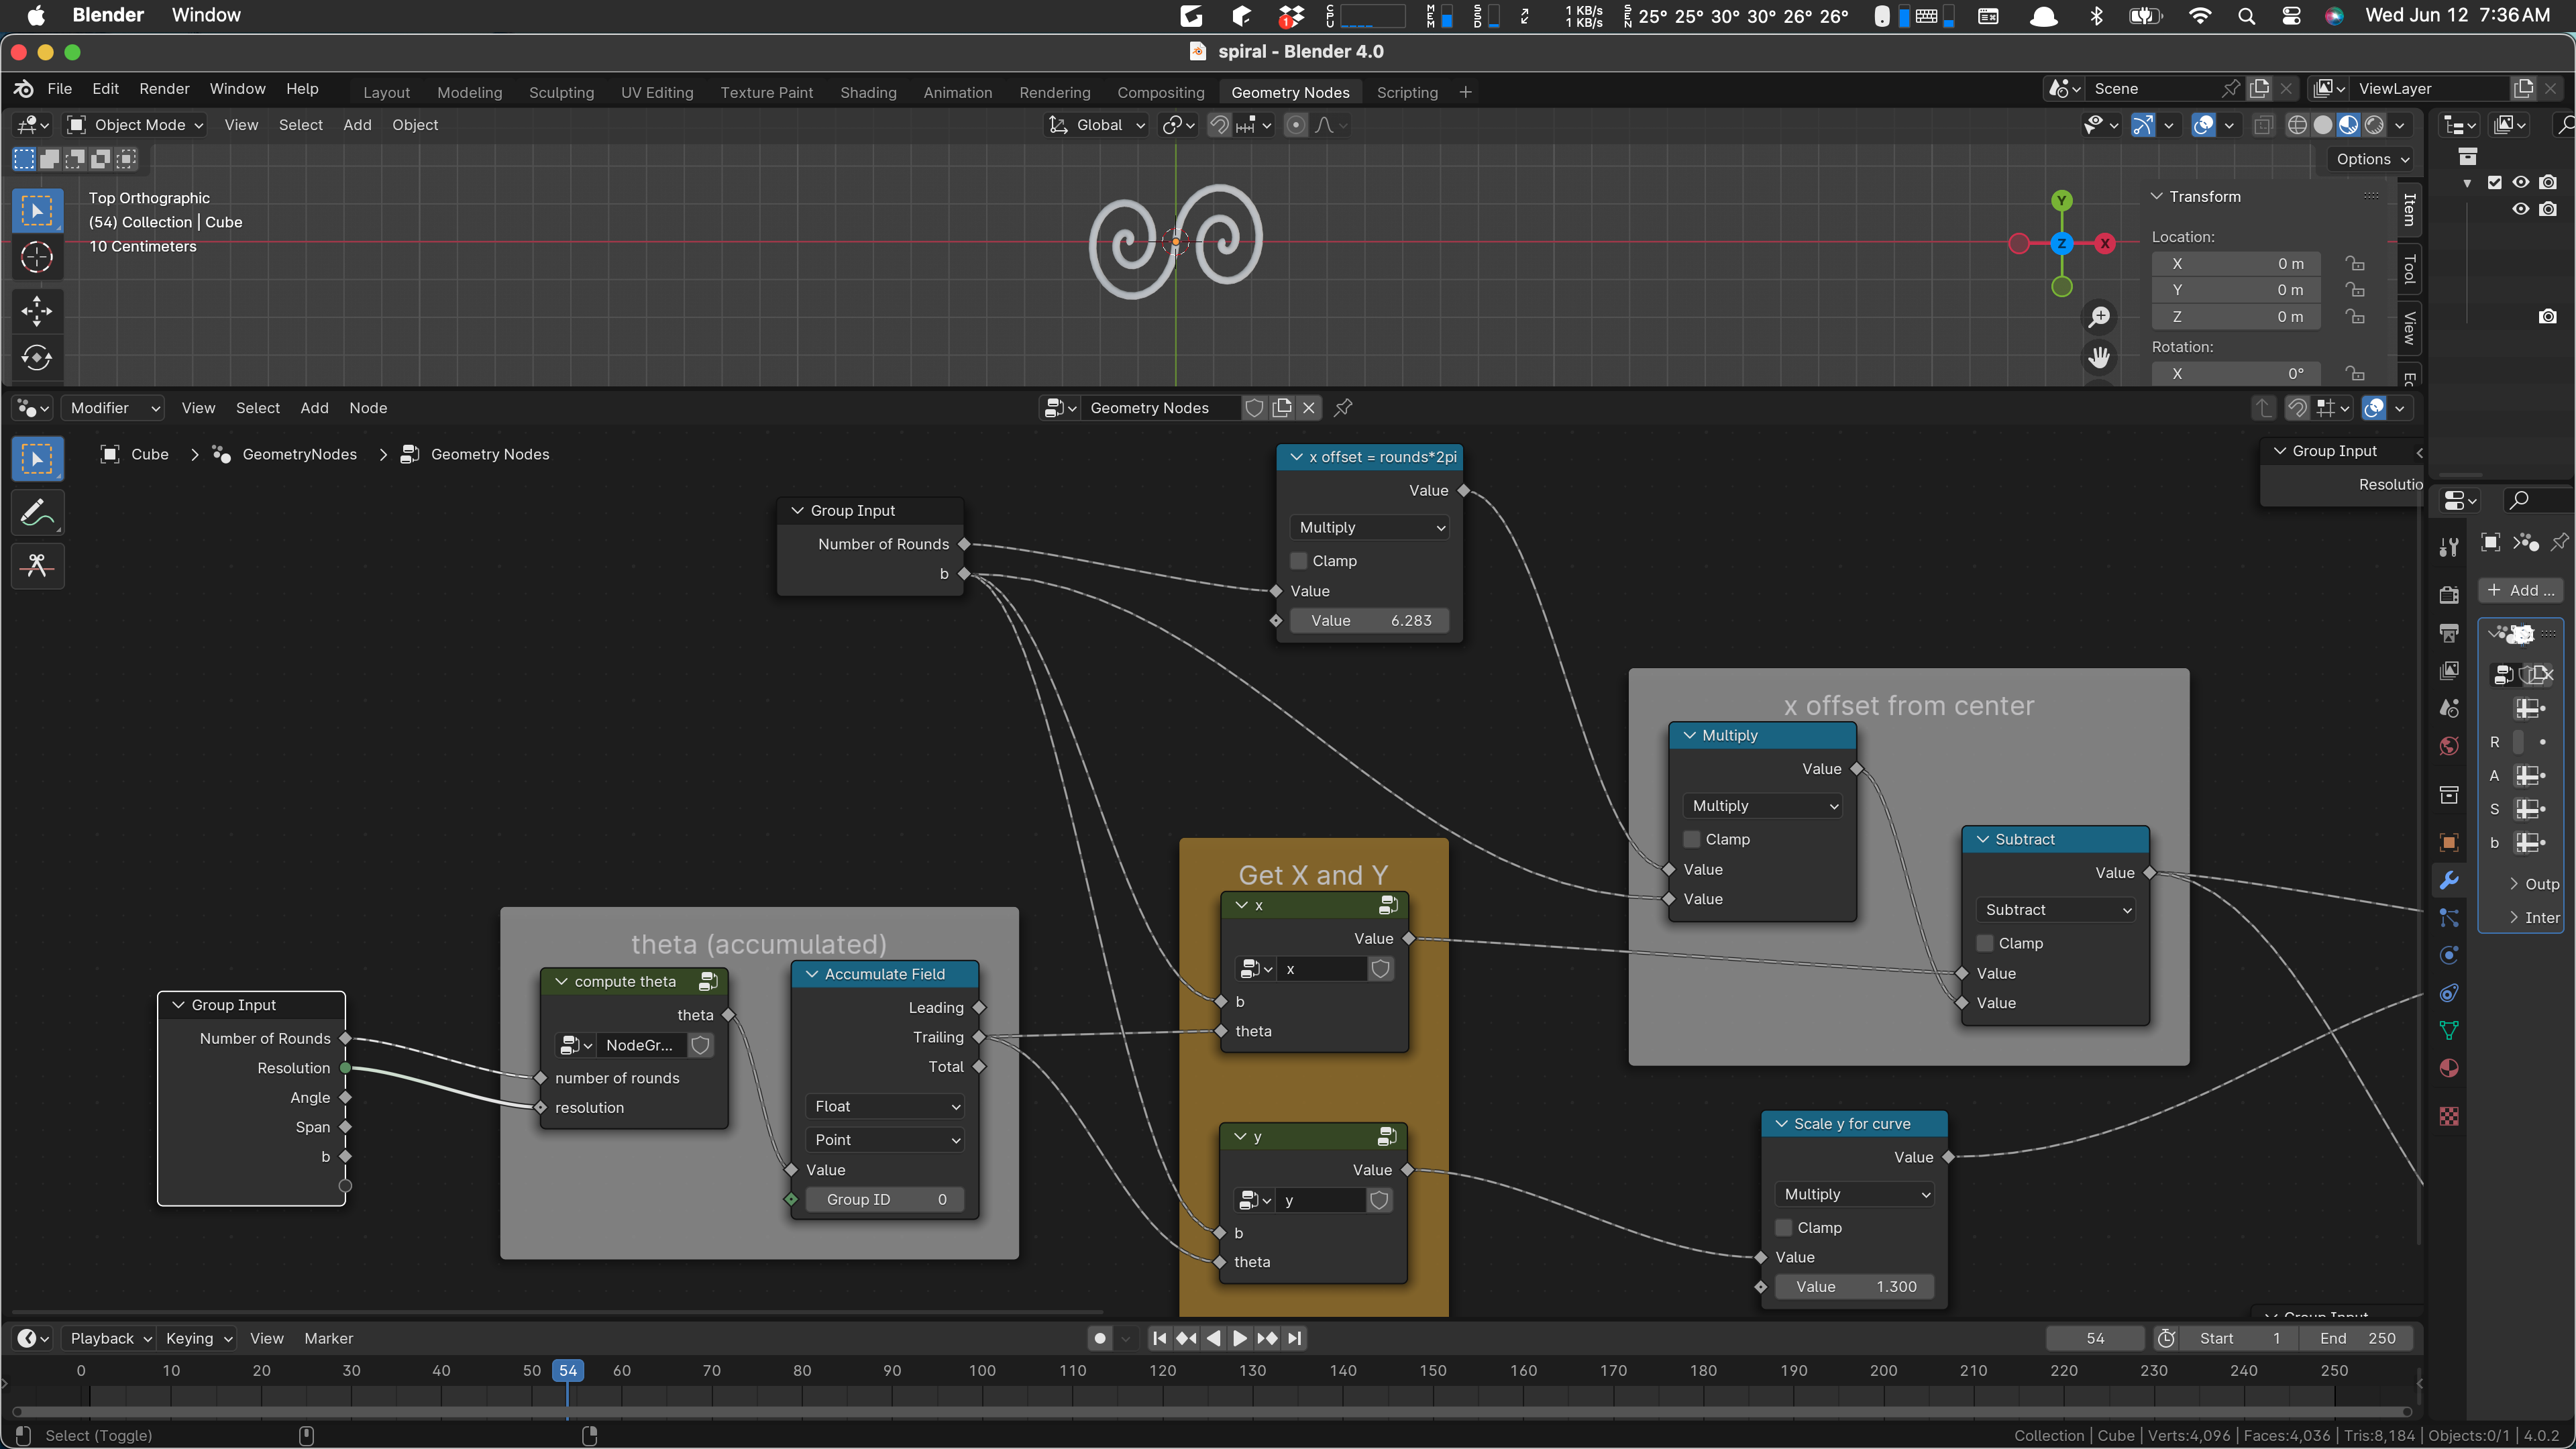Image resolution: width=2576 pixels, height=1449 pixels.
Task: Switch to Rendered viewport shading
Action: point(2374,125)
